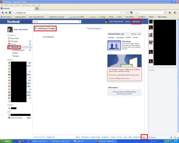Open notifications globe icon in Facebook header

click(30, 21)
